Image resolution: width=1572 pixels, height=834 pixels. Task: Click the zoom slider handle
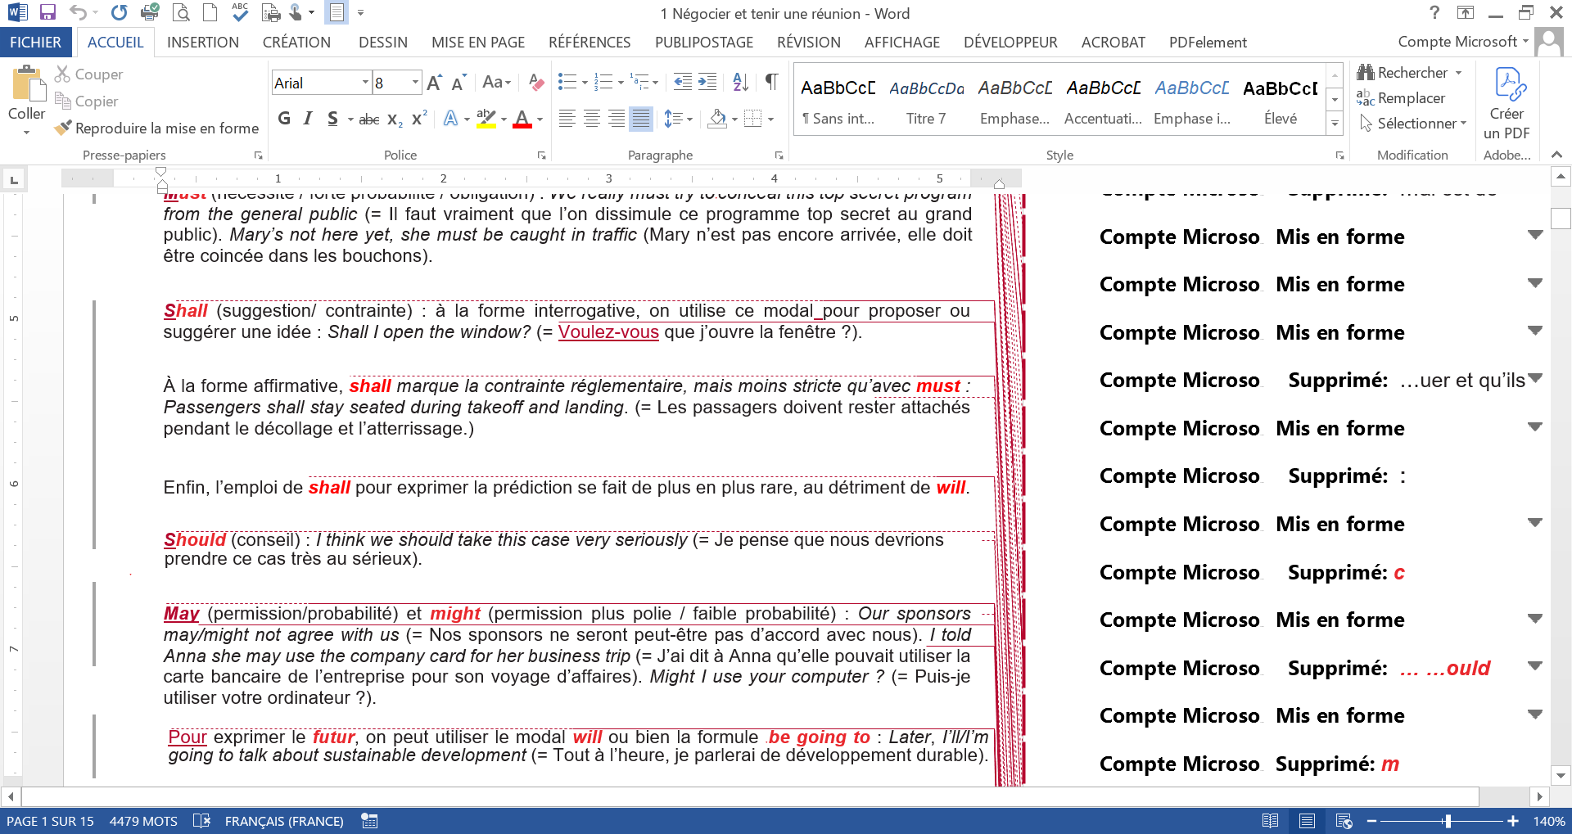tap(1448, 821)
